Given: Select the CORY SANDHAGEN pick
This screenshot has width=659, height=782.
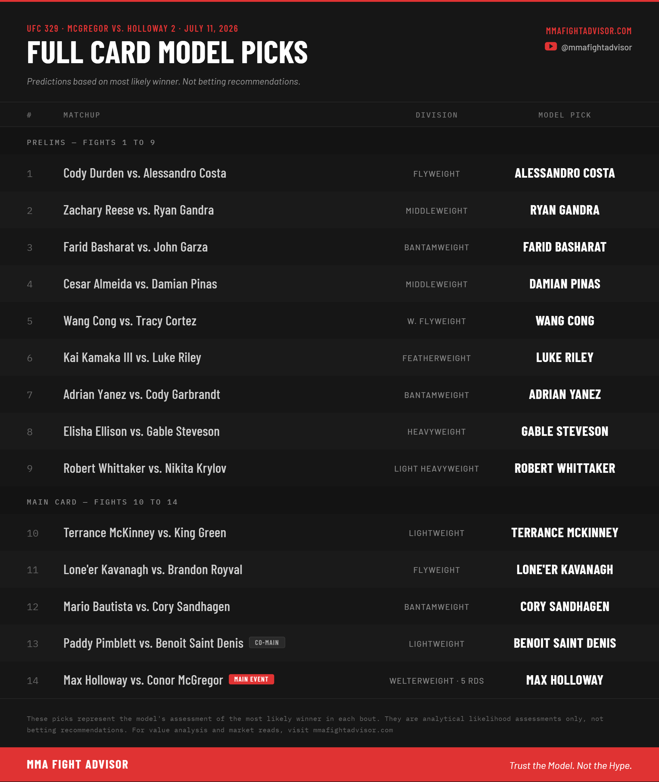Looking at the screenshot, I should coord(564,606).
